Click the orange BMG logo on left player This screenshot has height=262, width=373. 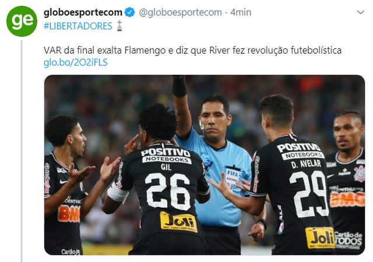[x=69, y=214]
